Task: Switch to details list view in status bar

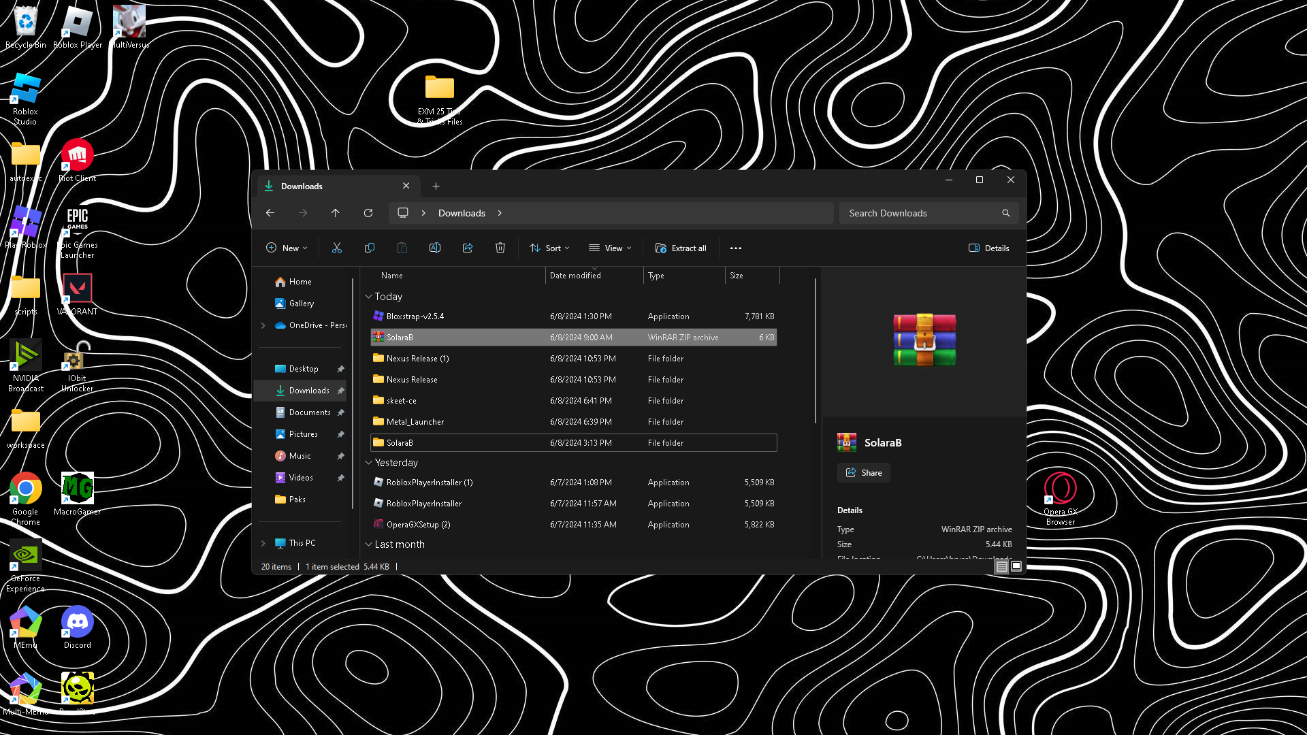Action: coord(1001,566)
